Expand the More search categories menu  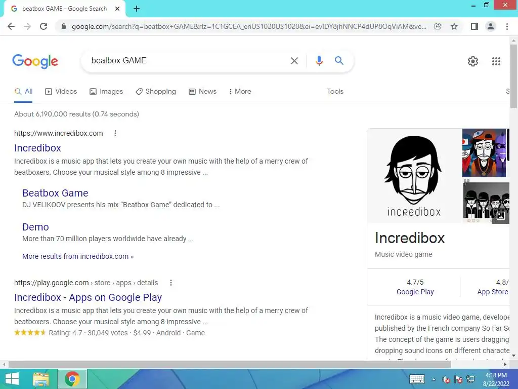(240, 92)
